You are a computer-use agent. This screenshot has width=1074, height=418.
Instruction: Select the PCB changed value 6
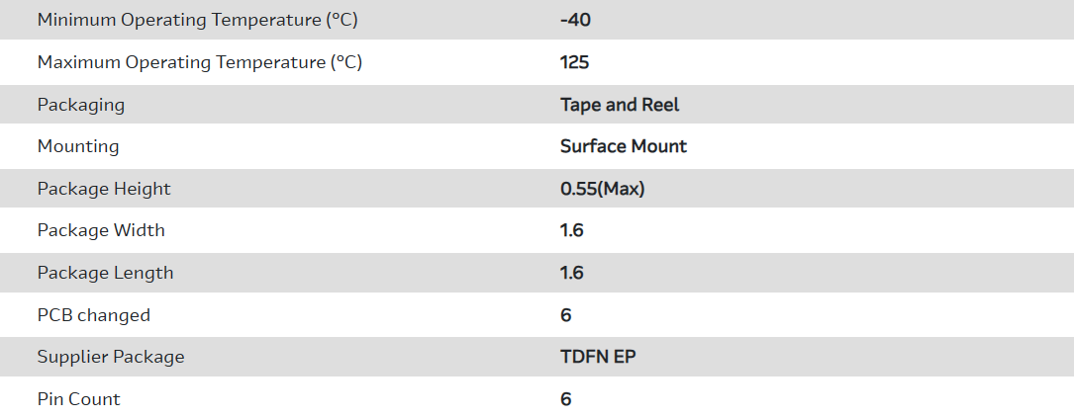[x=566, y=315]
